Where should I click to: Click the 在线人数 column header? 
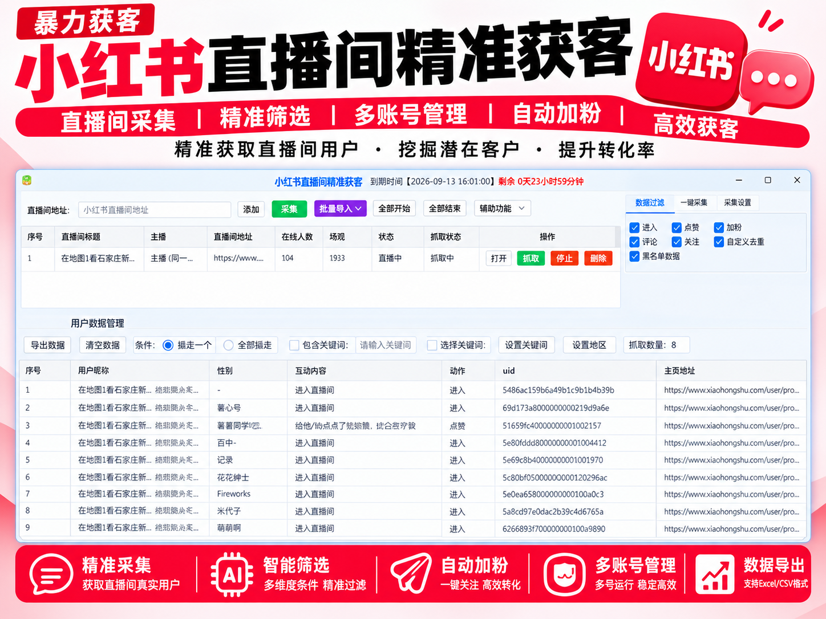click(297, 237)
